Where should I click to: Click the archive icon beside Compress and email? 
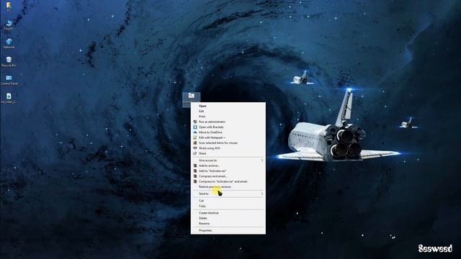195,176
